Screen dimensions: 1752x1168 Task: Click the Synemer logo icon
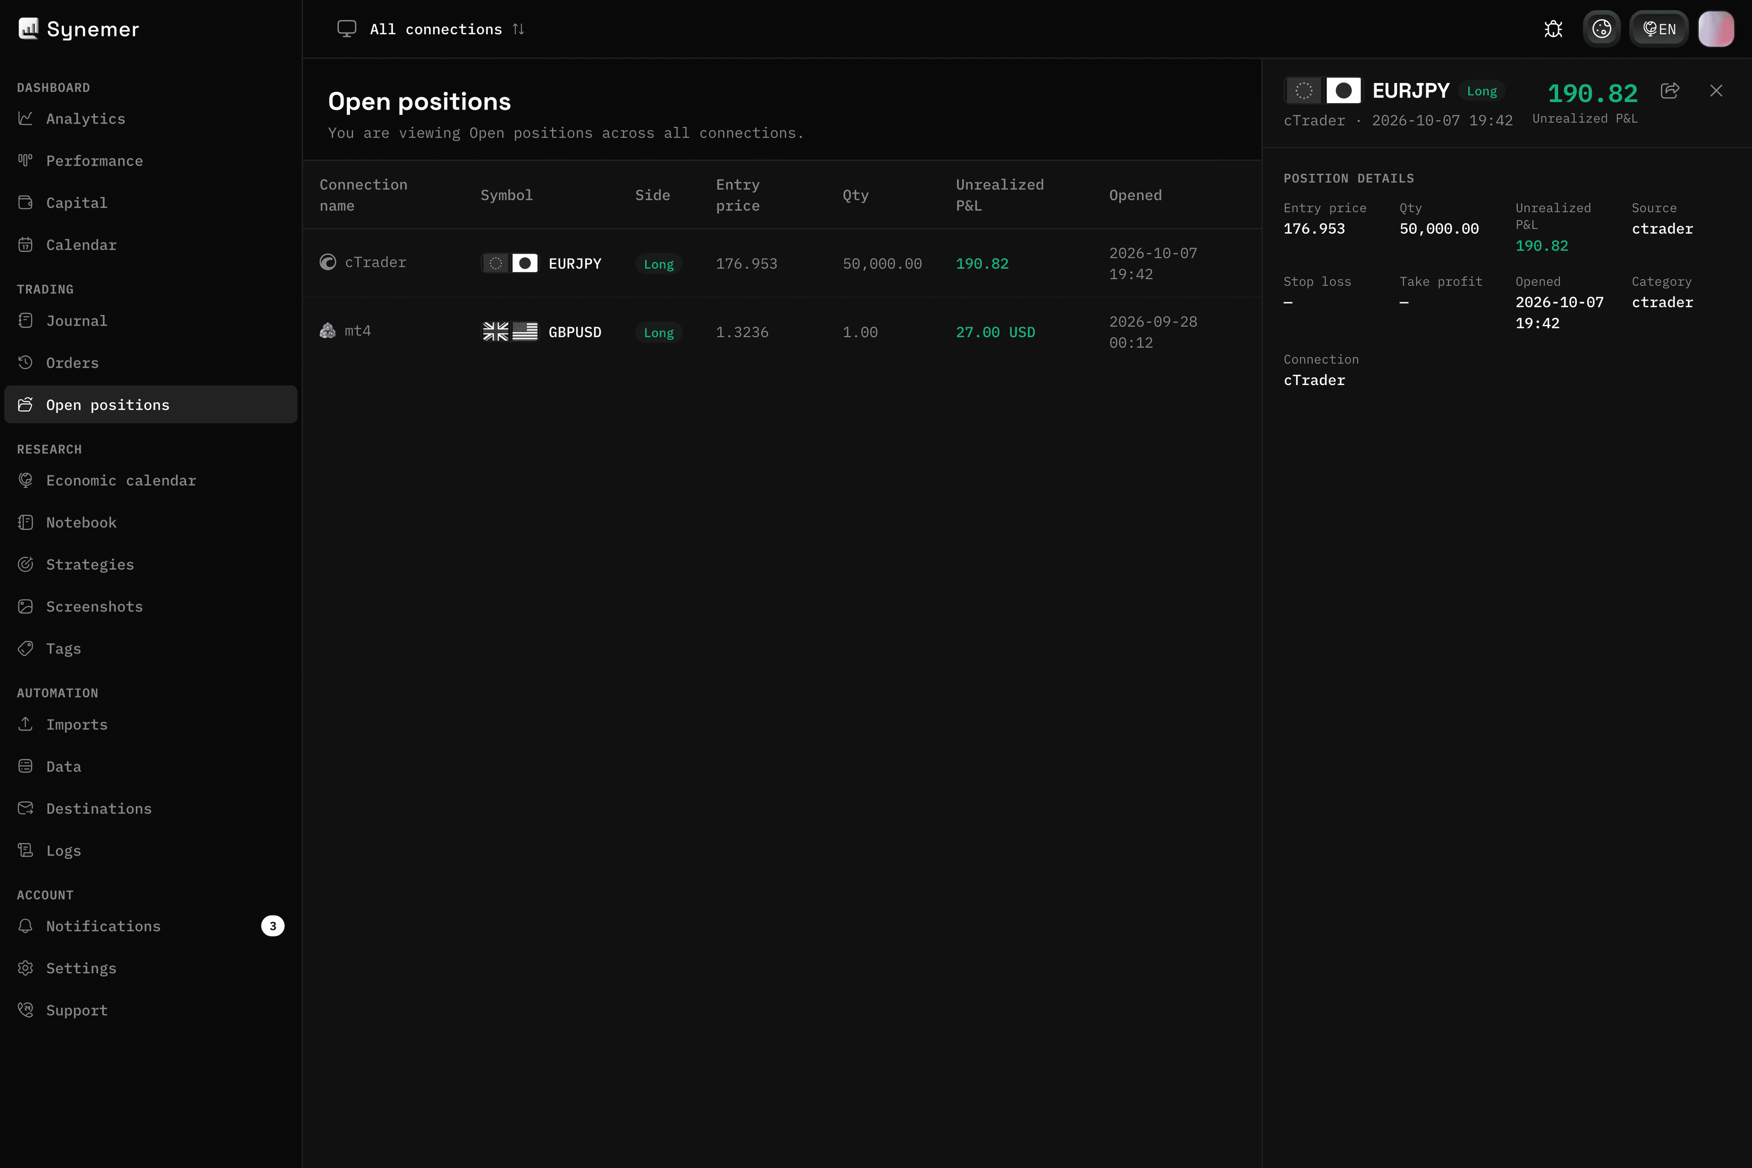[28, 29]
